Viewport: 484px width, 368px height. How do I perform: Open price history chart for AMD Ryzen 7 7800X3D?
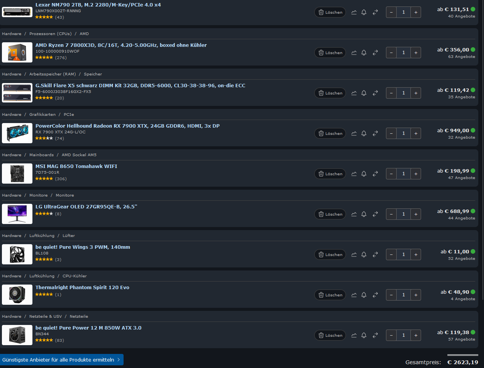[x=354, y=53]
